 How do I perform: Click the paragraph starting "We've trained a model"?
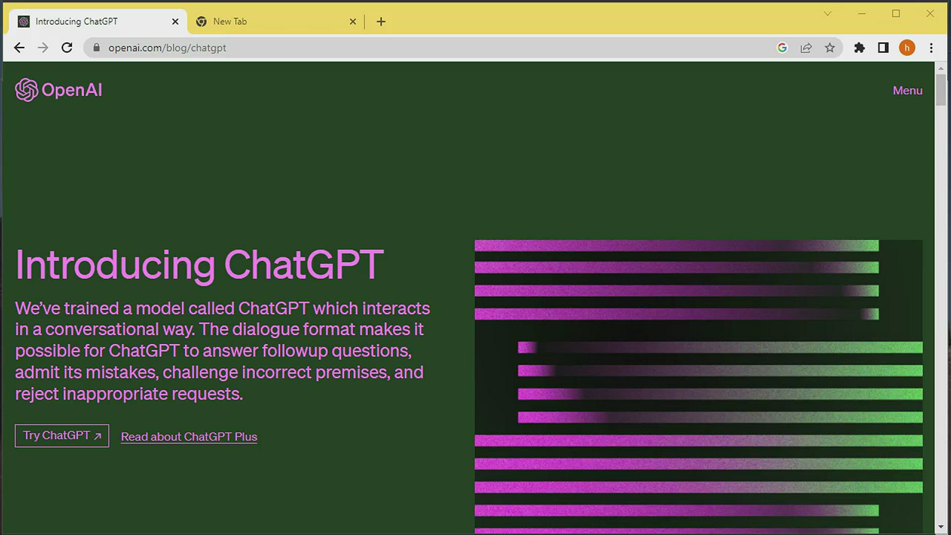pos(222,351)
